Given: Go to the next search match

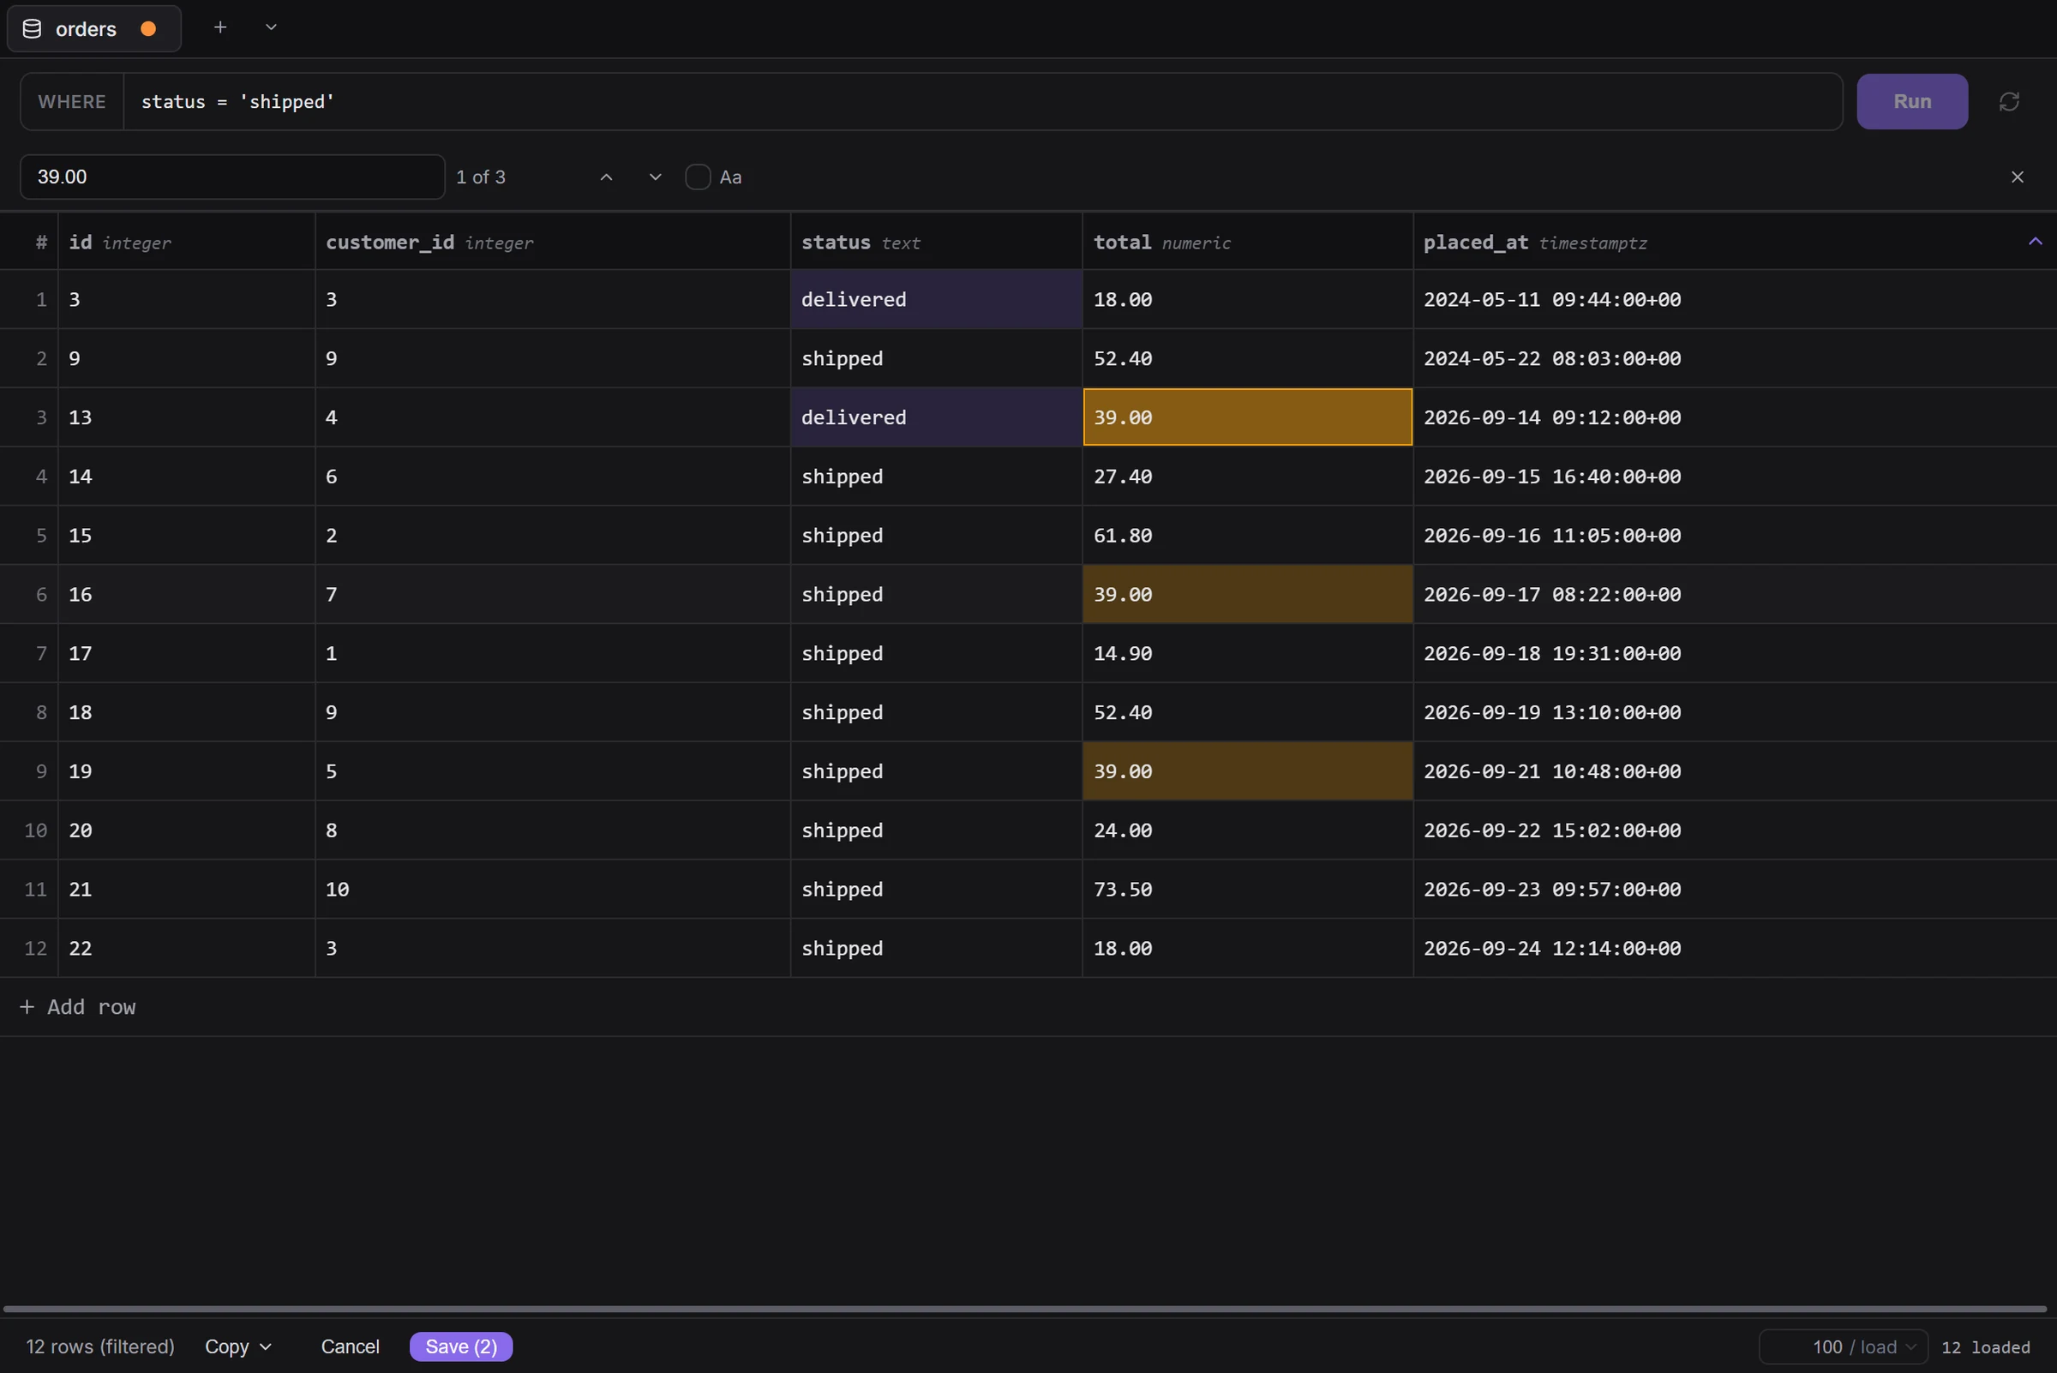Looking at the screenshot, I should tap(655, 177).
